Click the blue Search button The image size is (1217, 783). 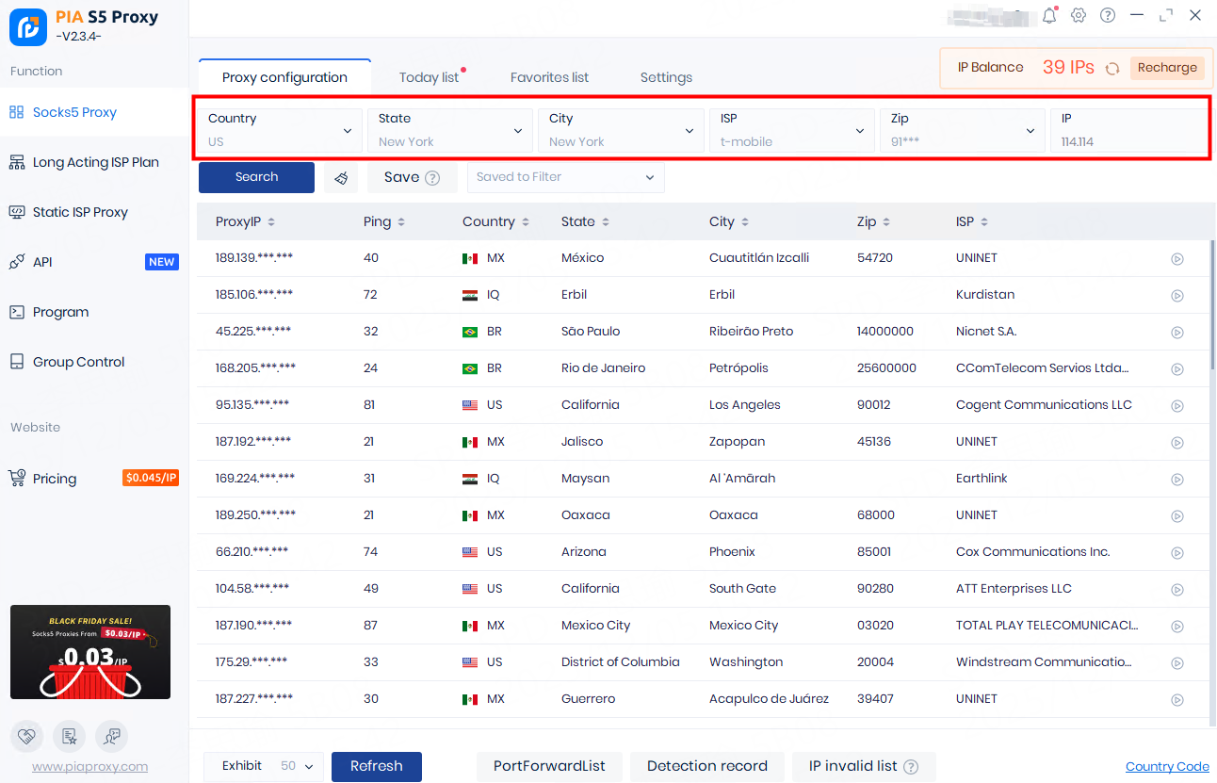tap(256, 177)
